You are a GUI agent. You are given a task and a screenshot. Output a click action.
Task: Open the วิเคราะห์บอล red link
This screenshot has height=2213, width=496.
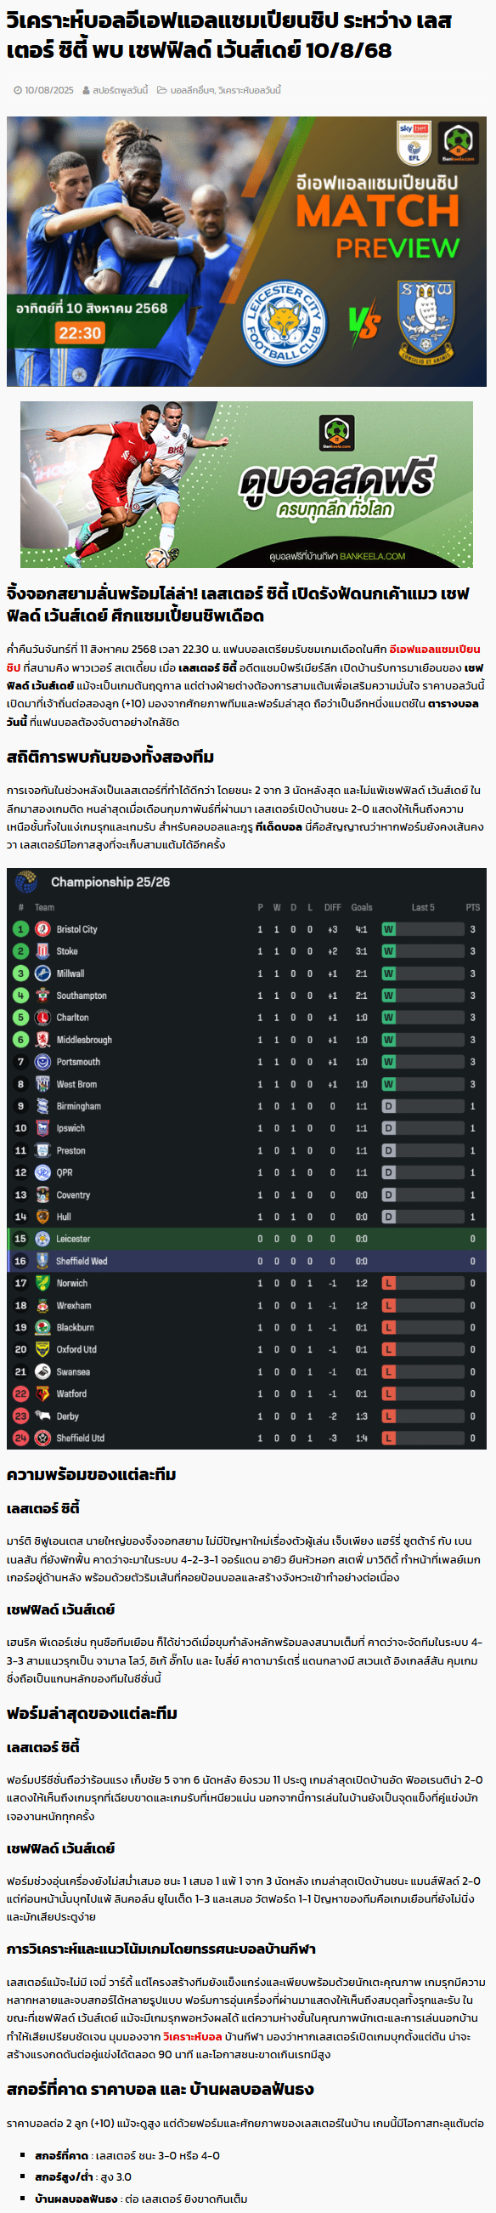(193, 2036)
